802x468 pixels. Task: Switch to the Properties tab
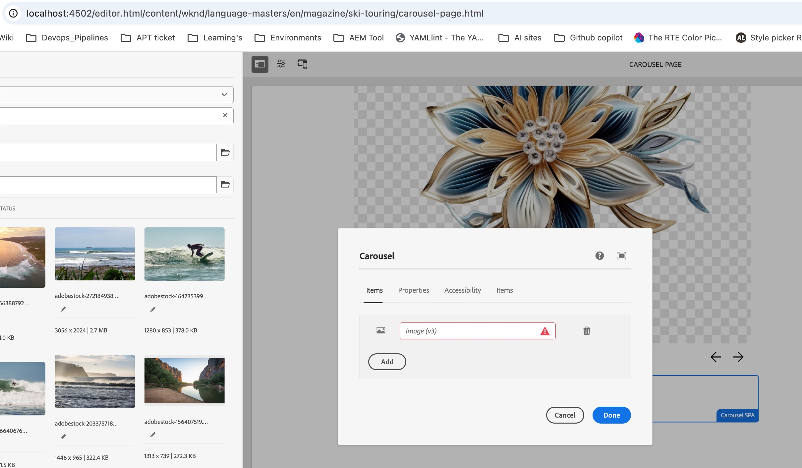413,290
